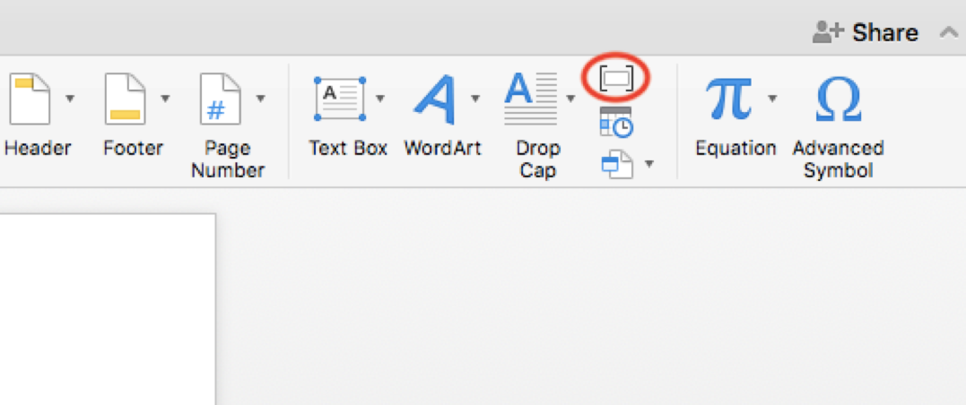This screenshot has height=405, width=966.
Task: Open the Object dropdown arrow
Action: 648,164
